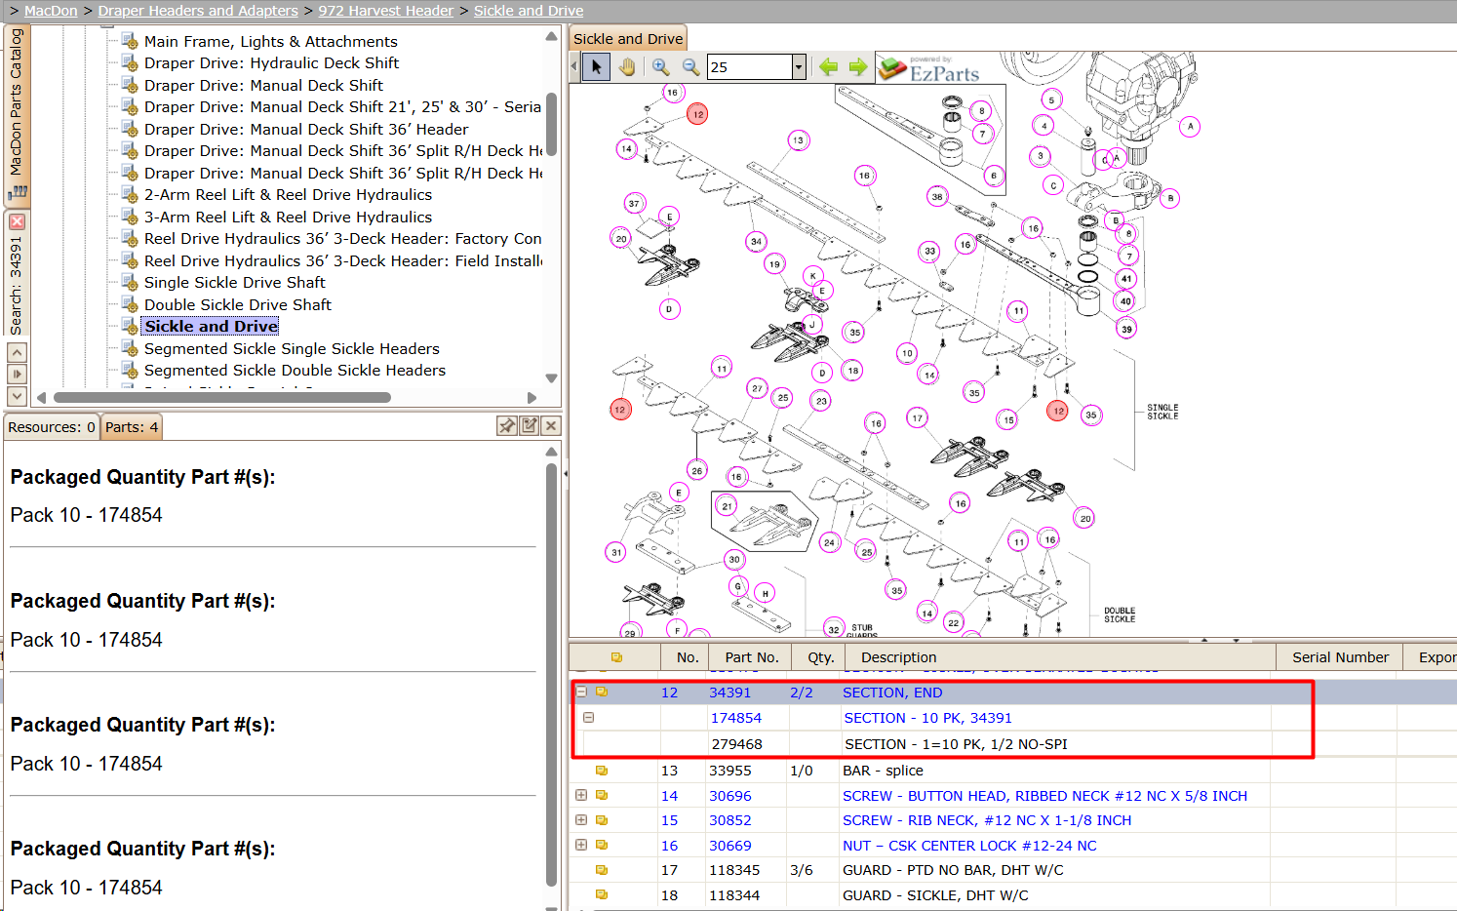Click the note icon on row 14
The width and height of the screenshot is (1457, 911).
pos(602,795)
